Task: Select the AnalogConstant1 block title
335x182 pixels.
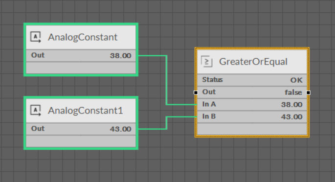Action: [85, 111]
